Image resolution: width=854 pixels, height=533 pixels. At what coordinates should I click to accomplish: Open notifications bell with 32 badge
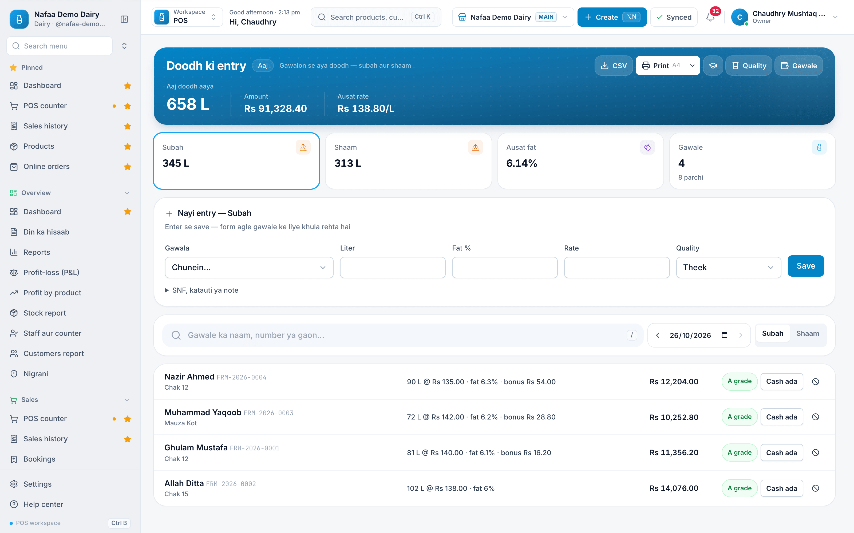710,17
